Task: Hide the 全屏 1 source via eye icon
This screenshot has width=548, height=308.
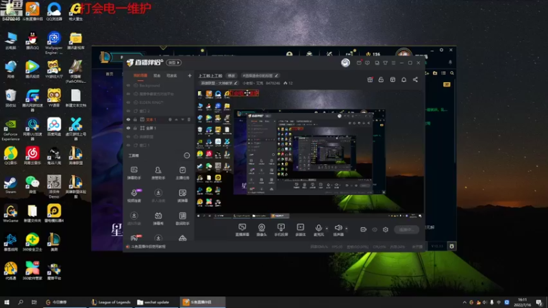Action: pyautogui.click(x=129, y=128)
